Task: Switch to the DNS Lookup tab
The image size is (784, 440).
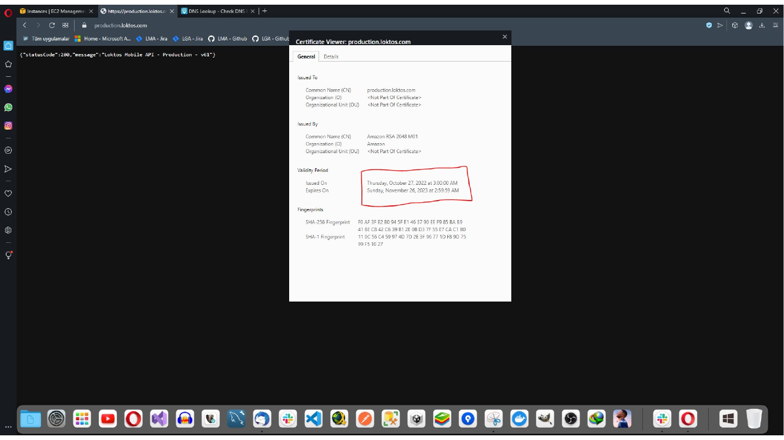Action: pyautogui.click(x=218, y=11)
